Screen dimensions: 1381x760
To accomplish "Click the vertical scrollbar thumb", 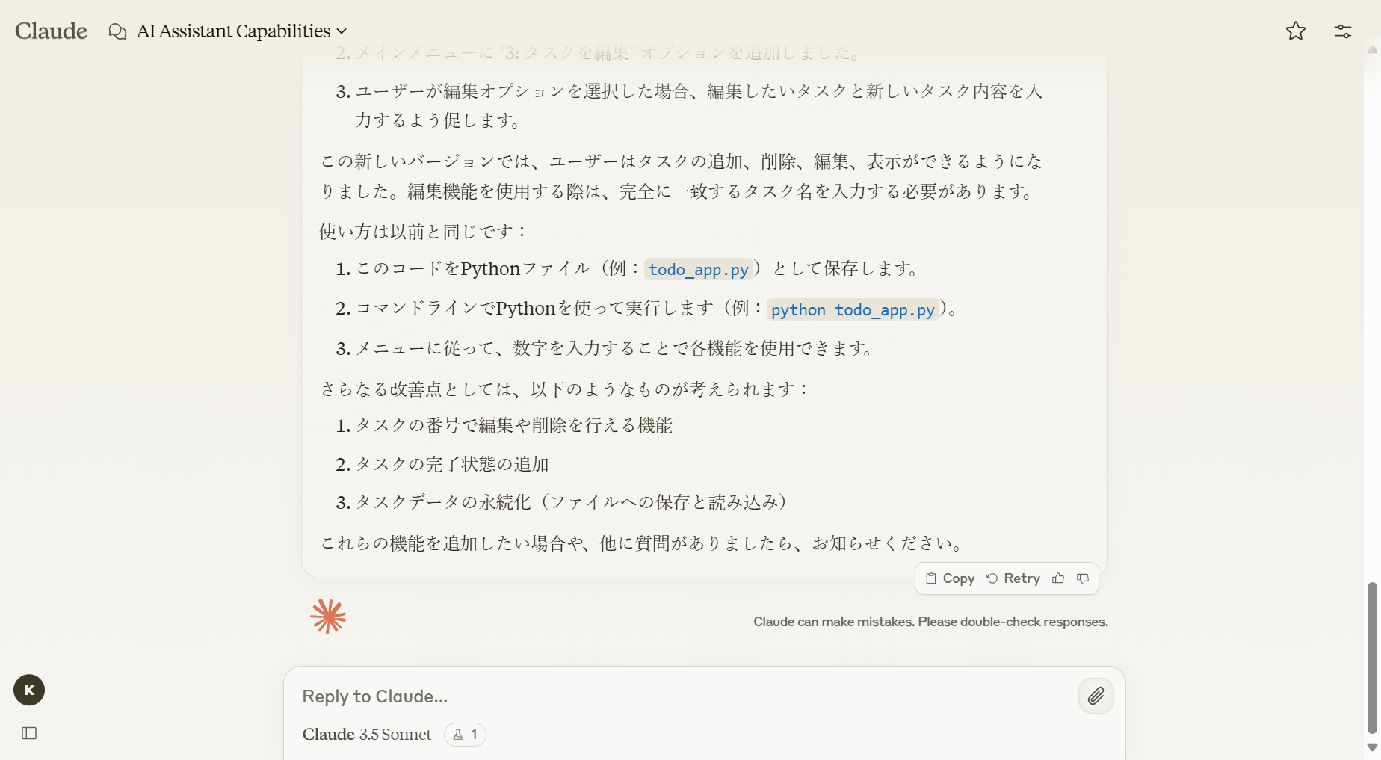I will coord(1372,658).
